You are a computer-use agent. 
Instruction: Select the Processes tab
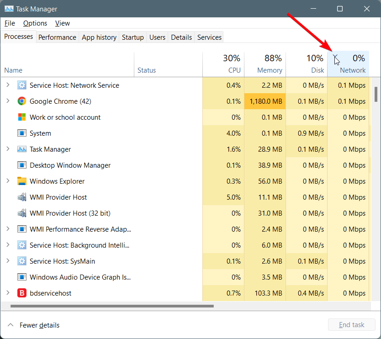tap(18, 37)
